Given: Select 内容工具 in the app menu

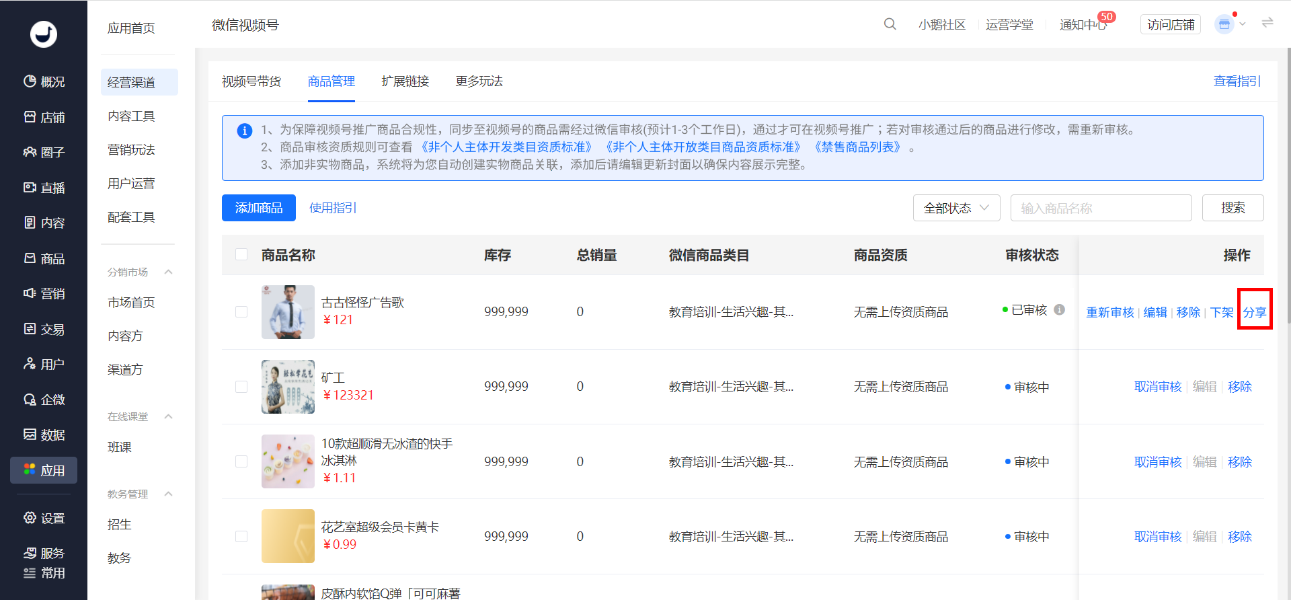Looking at the screenshot, I should [132, 116].
